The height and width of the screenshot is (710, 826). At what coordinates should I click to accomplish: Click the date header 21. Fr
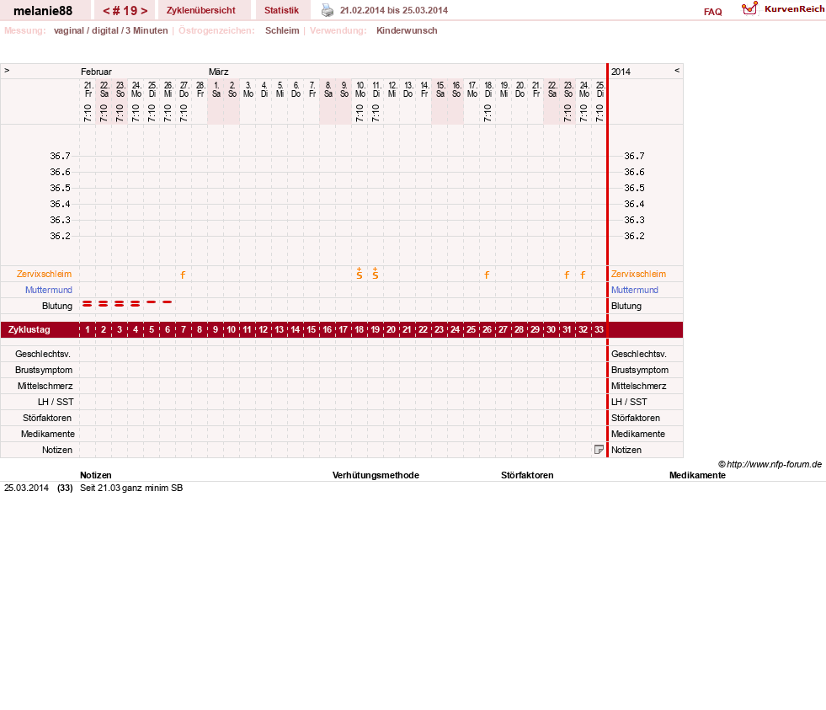88,89
